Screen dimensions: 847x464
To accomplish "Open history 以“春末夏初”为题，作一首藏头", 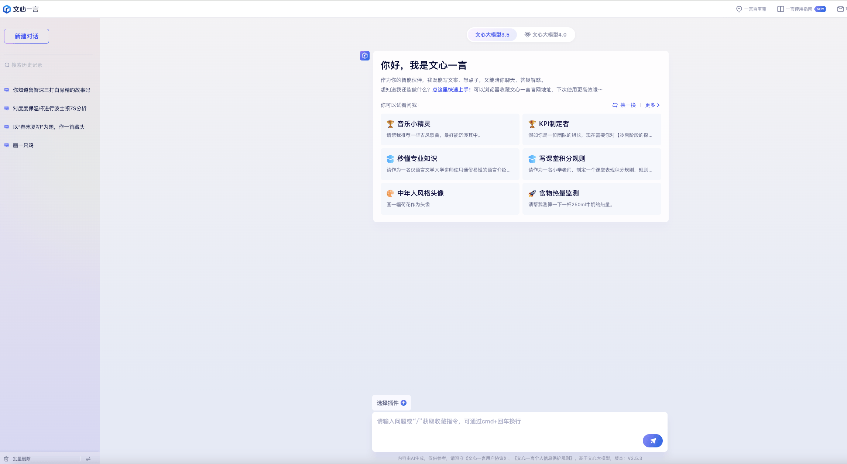I will point(48,127).
